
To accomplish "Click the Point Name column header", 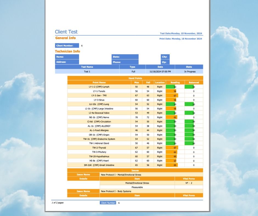I will [99, 82].
